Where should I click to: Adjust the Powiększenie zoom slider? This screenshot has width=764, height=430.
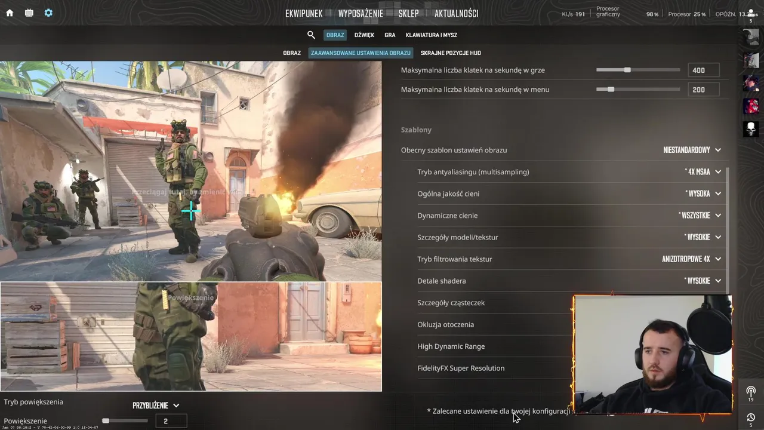(x=125, y=421)
